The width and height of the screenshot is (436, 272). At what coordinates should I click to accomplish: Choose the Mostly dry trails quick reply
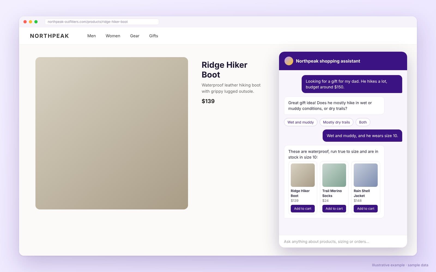(x=336, y=122)
